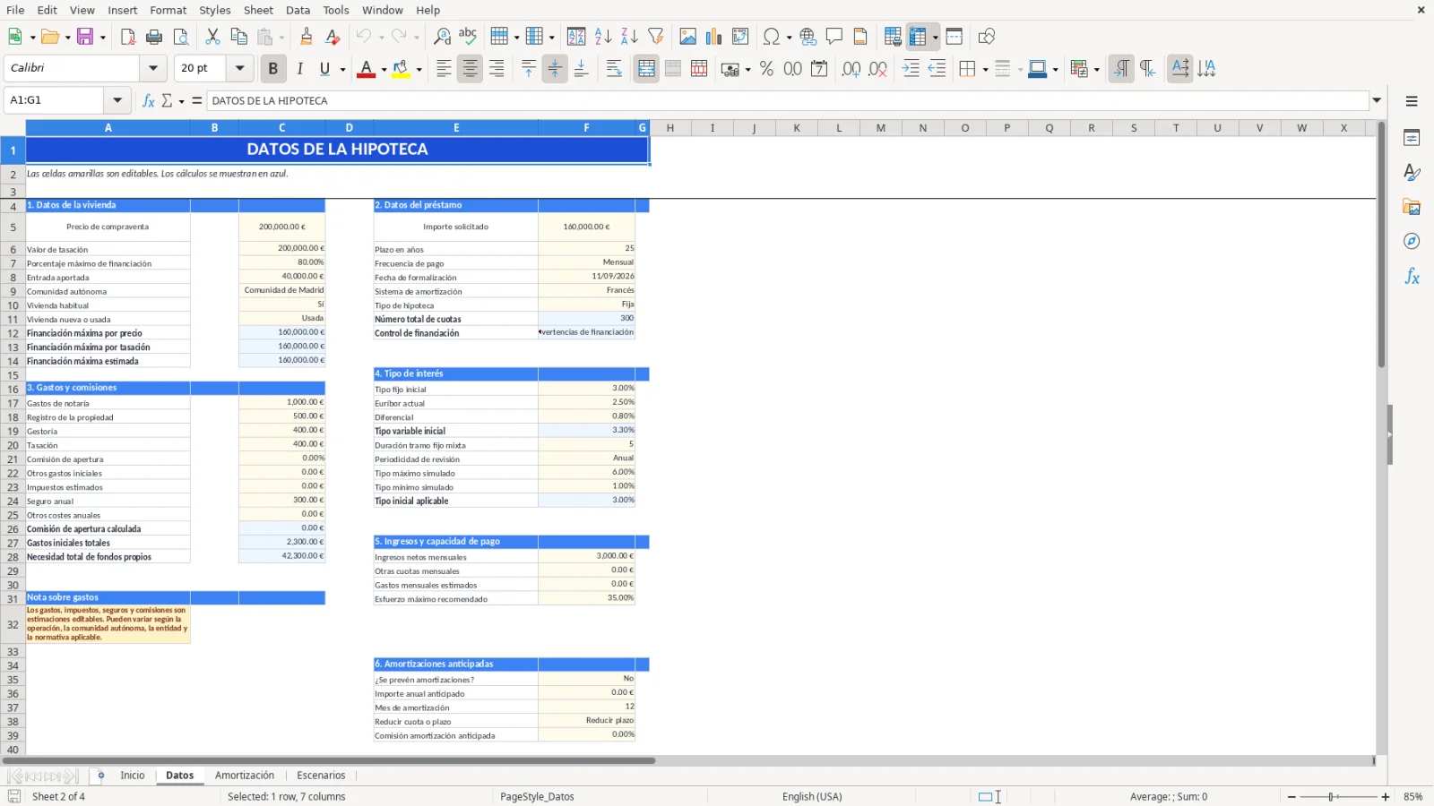Open the Sheet menu
Viewport: 1434px width, 806px height.
[x=258, y=10]
